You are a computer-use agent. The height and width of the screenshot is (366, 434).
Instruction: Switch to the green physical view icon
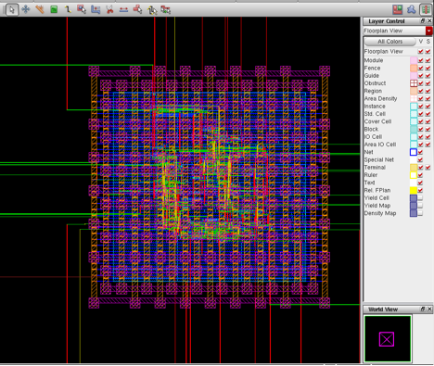coord(426,9)
